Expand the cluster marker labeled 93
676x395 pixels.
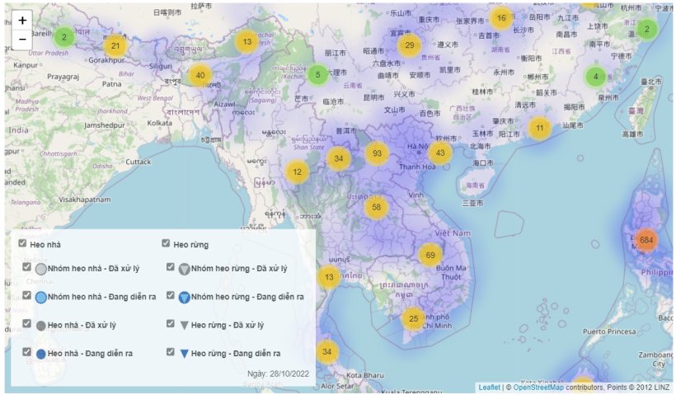pos(377,153)
